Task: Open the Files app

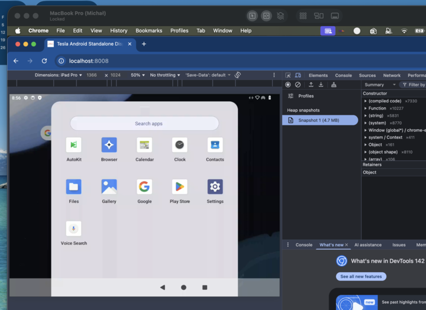Action: click(x=73, y=187)
